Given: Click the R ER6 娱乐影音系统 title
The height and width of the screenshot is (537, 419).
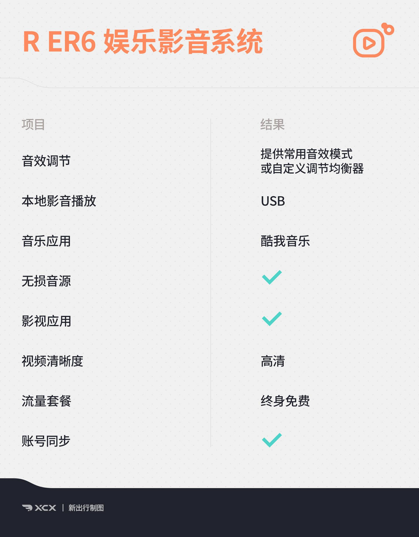Looking at the screenshot, I should (x=143, y=42).
